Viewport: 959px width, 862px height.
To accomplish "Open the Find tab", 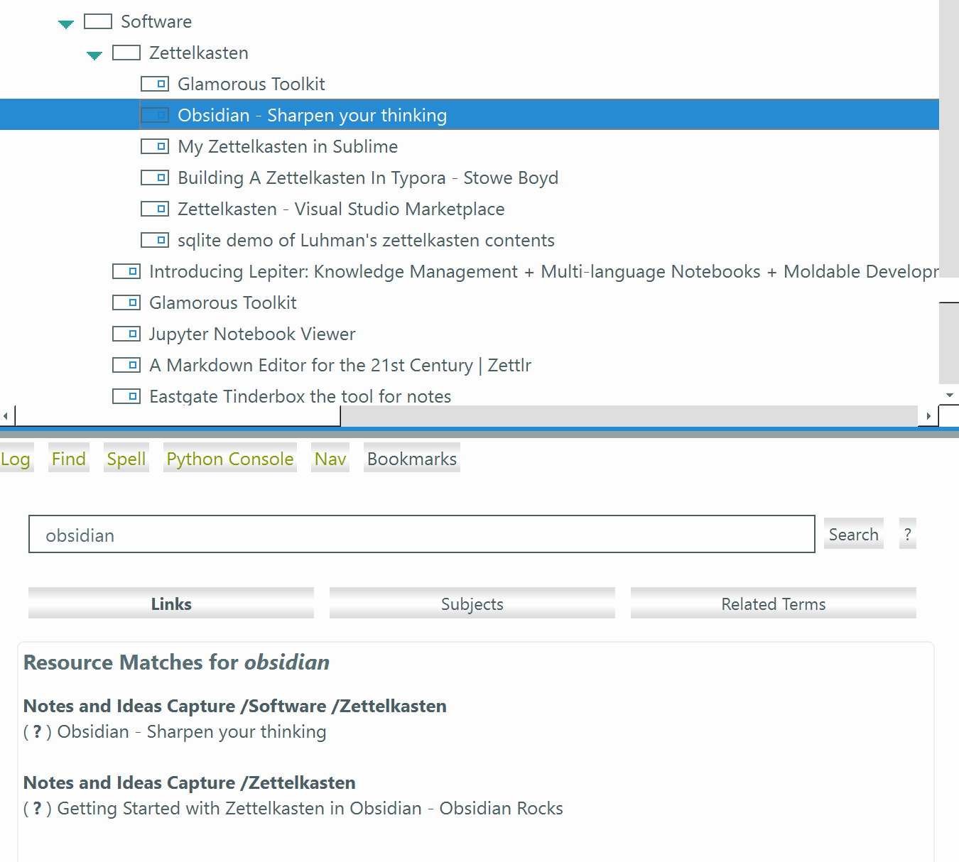I will click(69, 459).
